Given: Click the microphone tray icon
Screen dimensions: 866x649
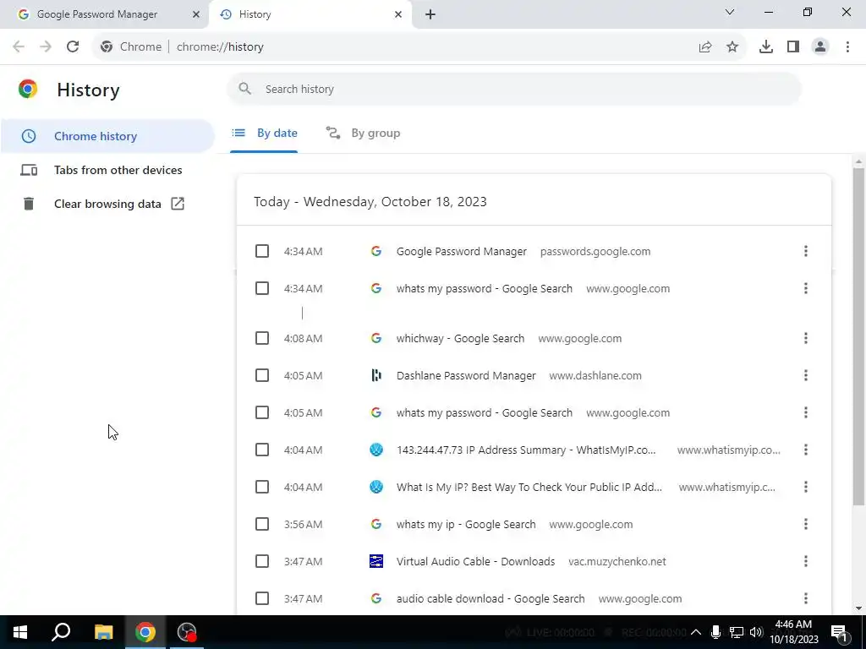Looking at the screenshot, I should 715,632.
